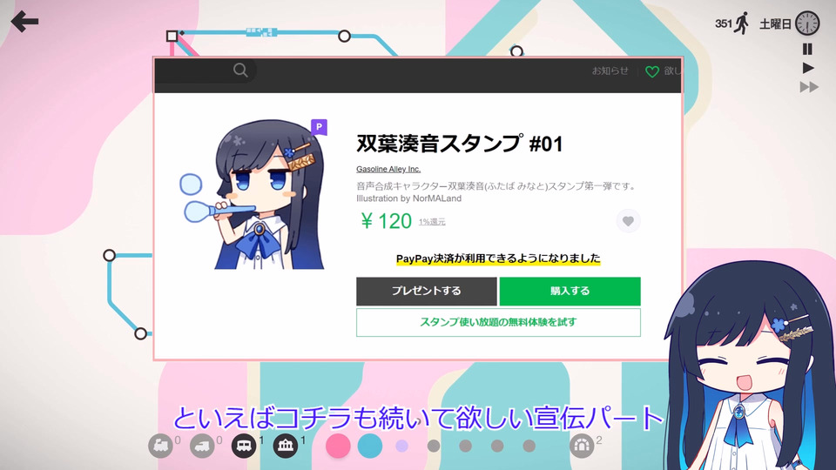Screen dimensions: 836x470
Task: Resume play at normal speed
Action: pos(808,68)
